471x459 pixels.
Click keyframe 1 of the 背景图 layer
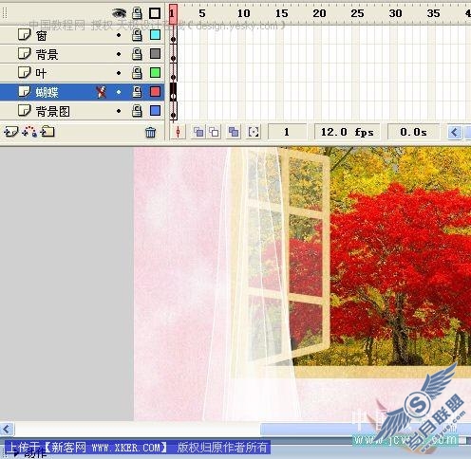tap(173, 111)
